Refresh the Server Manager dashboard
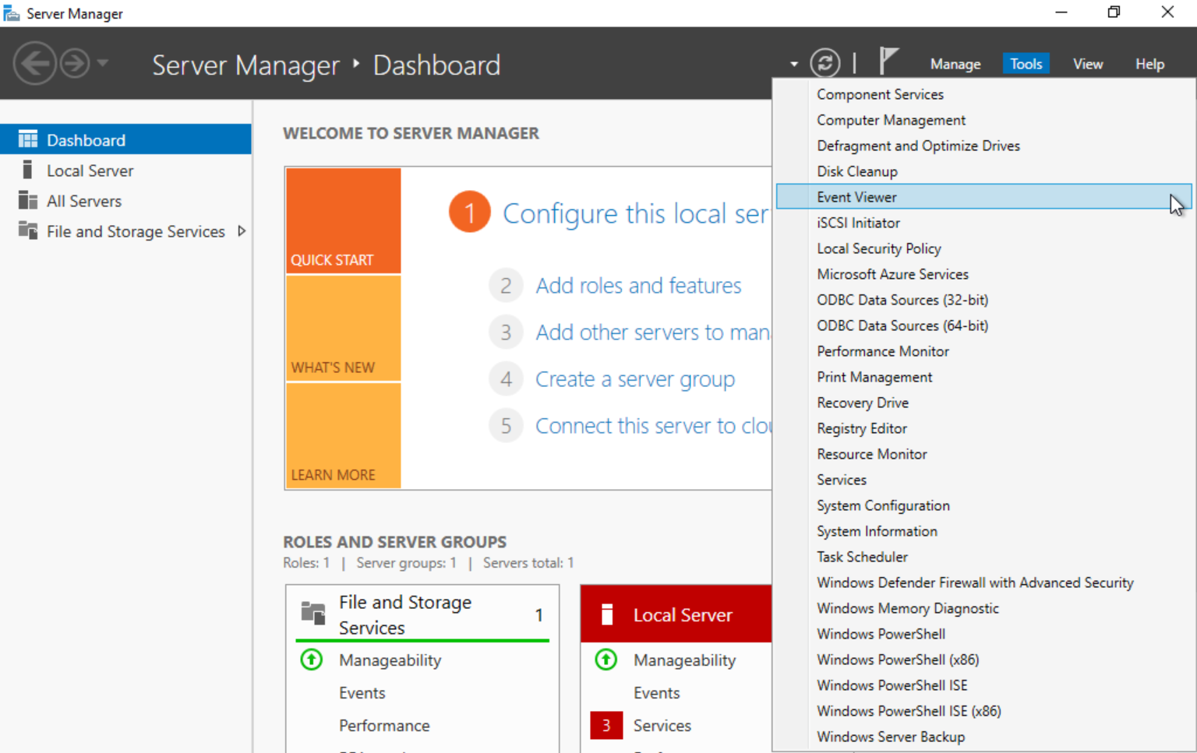The width and height of the screenshot is (1197, 753). pos(825,63)
